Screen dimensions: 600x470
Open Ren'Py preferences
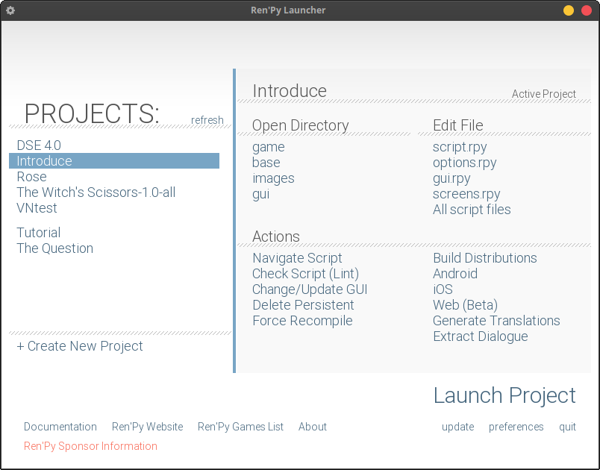[x=516, y=427]
